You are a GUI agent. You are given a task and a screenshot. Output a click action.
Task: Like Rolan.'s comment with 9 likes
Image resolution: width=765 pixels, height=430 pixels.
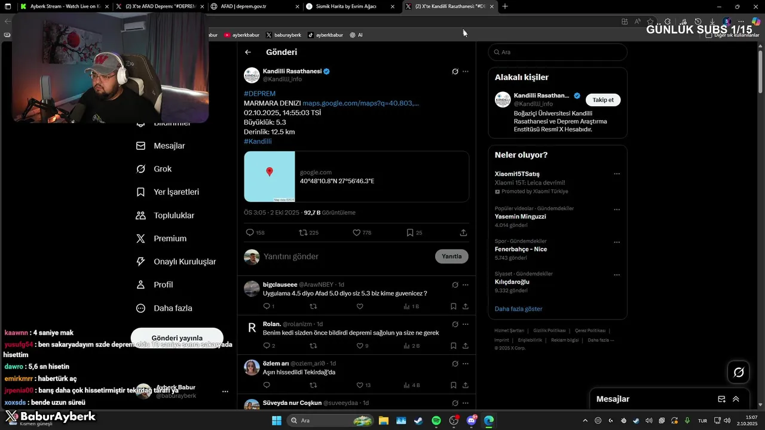point(360,346)
